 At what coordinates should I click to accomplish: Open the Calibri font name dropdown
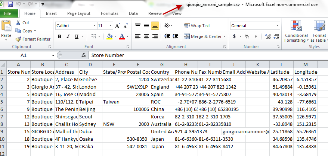(x=94, y=26)
